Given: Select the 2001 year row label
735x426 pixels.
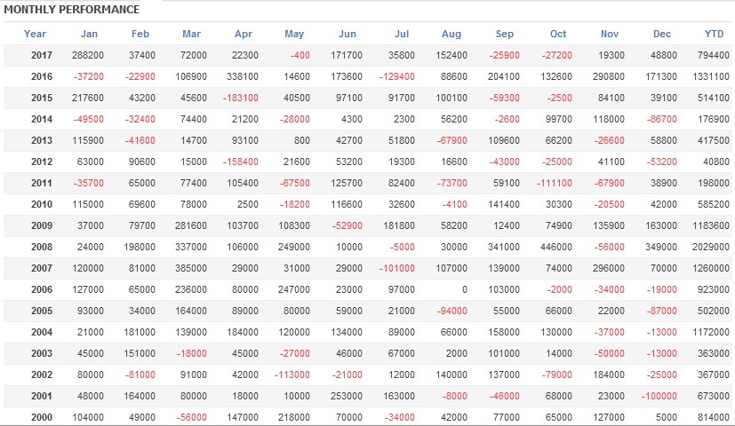Looking at the screenshot, I should 41,396.
